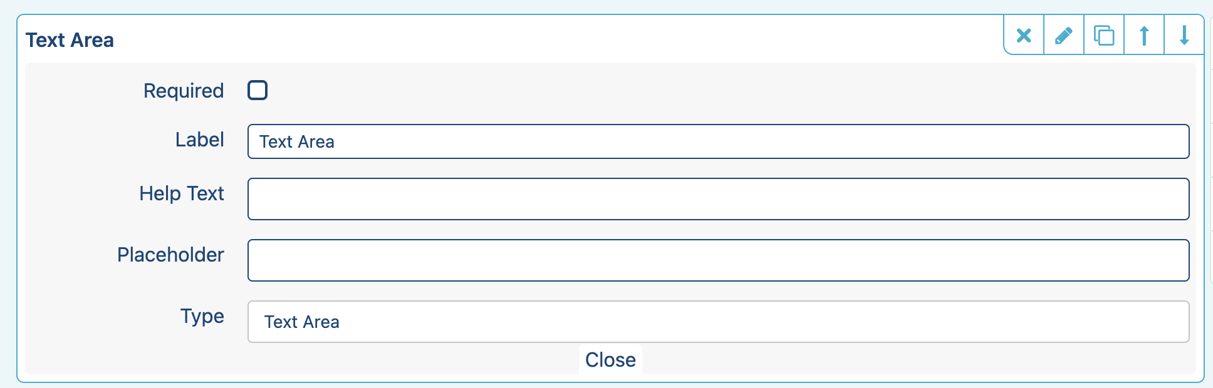This screenshot has width=1213, height=388.
Task: Toggle Required off for this field
Action: click(x=257, y=90)
